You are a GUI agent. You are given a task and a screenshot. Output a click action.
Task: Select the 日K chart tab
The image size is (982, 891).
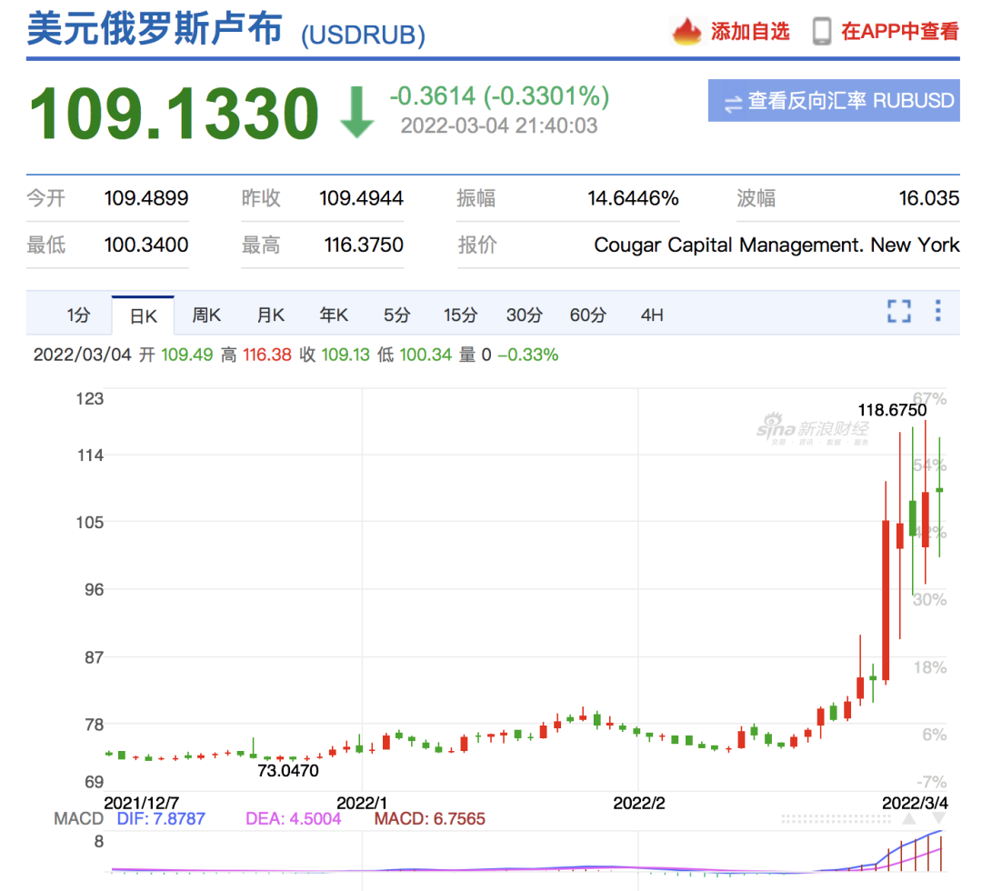[143, 315]
